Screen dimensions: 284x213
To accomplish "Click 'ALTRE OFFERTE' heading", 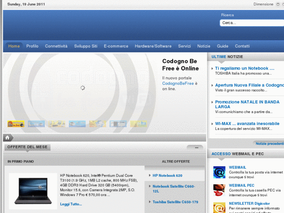I will coord(176,161).
